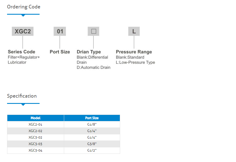Click the L pressure range box
The image size is (236, 162).
[x=134, y=31]
